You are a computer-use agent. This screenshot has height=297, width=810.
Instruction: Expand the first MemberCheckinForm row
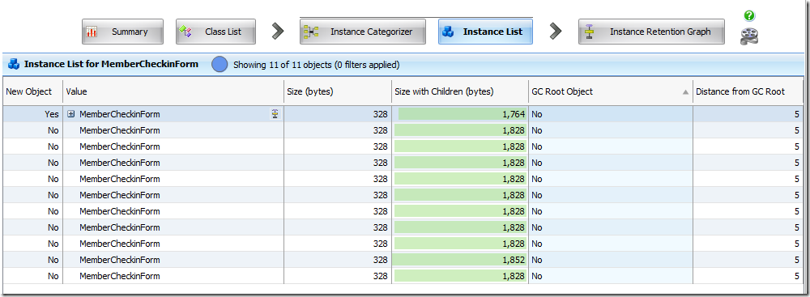71,114
